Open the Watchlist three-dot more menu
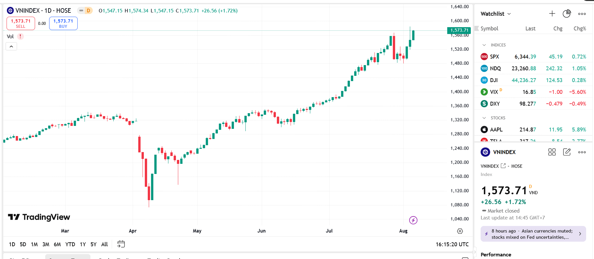The height and width of the screenshot is (259, 594). [x=582, y=14]
